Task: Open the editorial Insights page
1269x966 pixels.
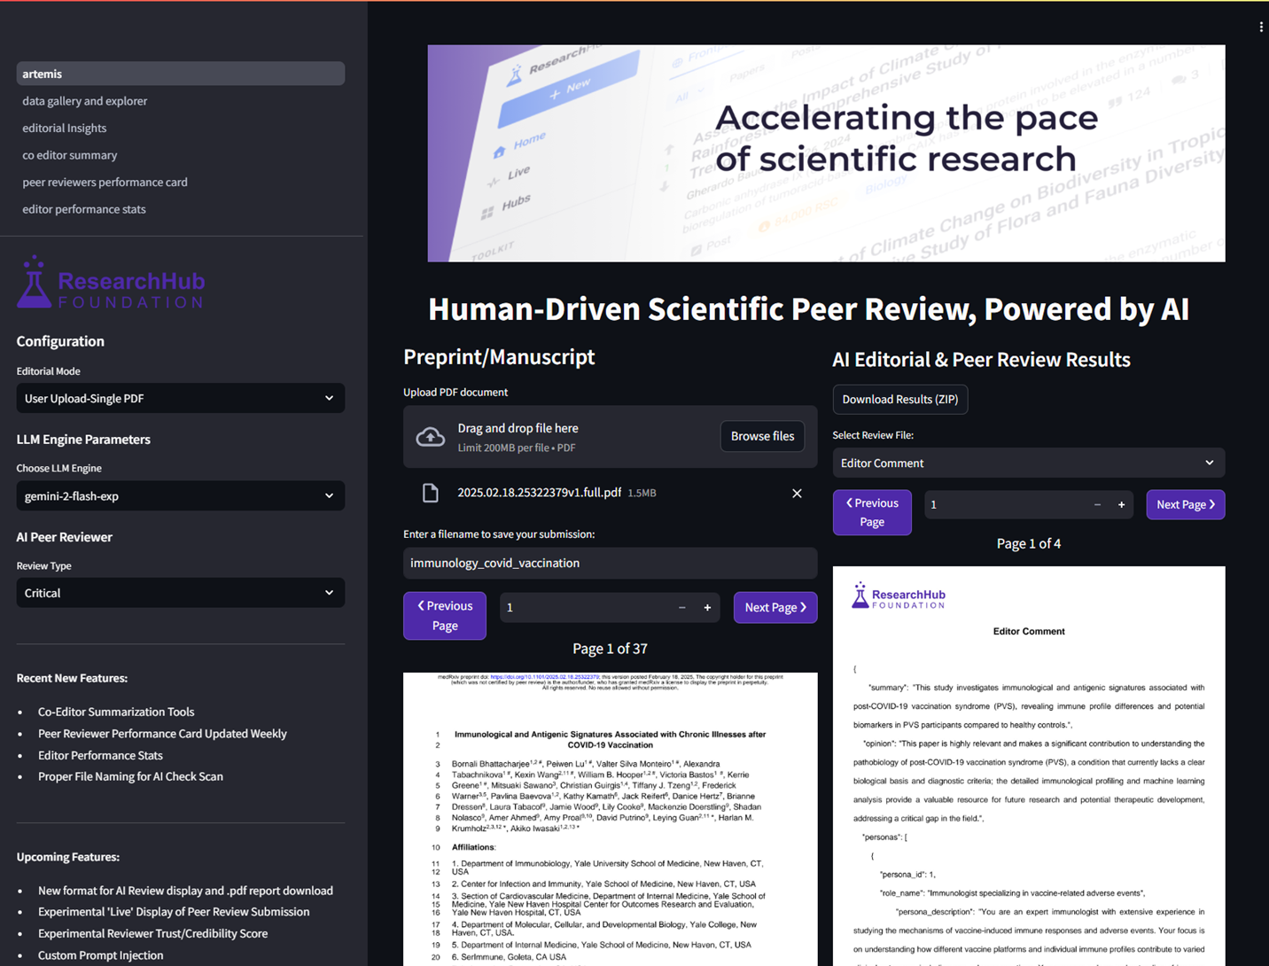Action: (65, 129)
